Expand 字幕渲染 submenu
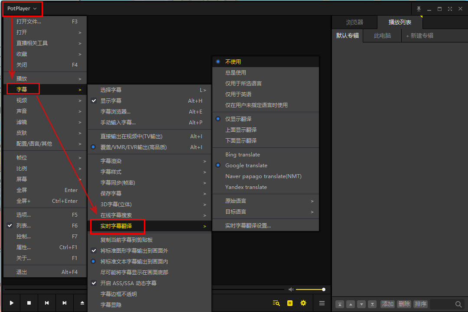The image size is (468, 312). point(149,161)
